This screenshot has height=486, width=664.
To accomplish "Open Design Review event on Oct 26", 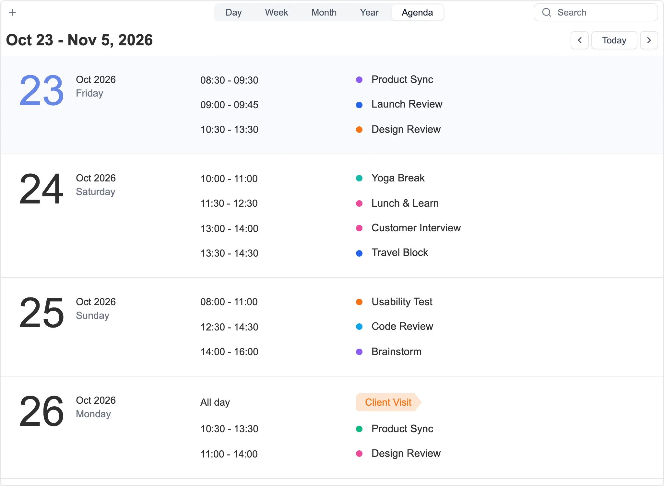I will click(x=406, y=454).
